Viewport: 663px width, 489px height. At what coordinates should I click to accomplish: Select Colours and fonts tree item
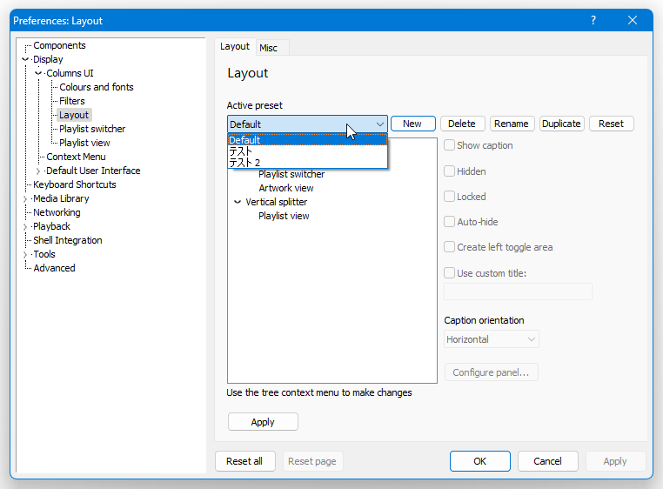coord(97,87)
